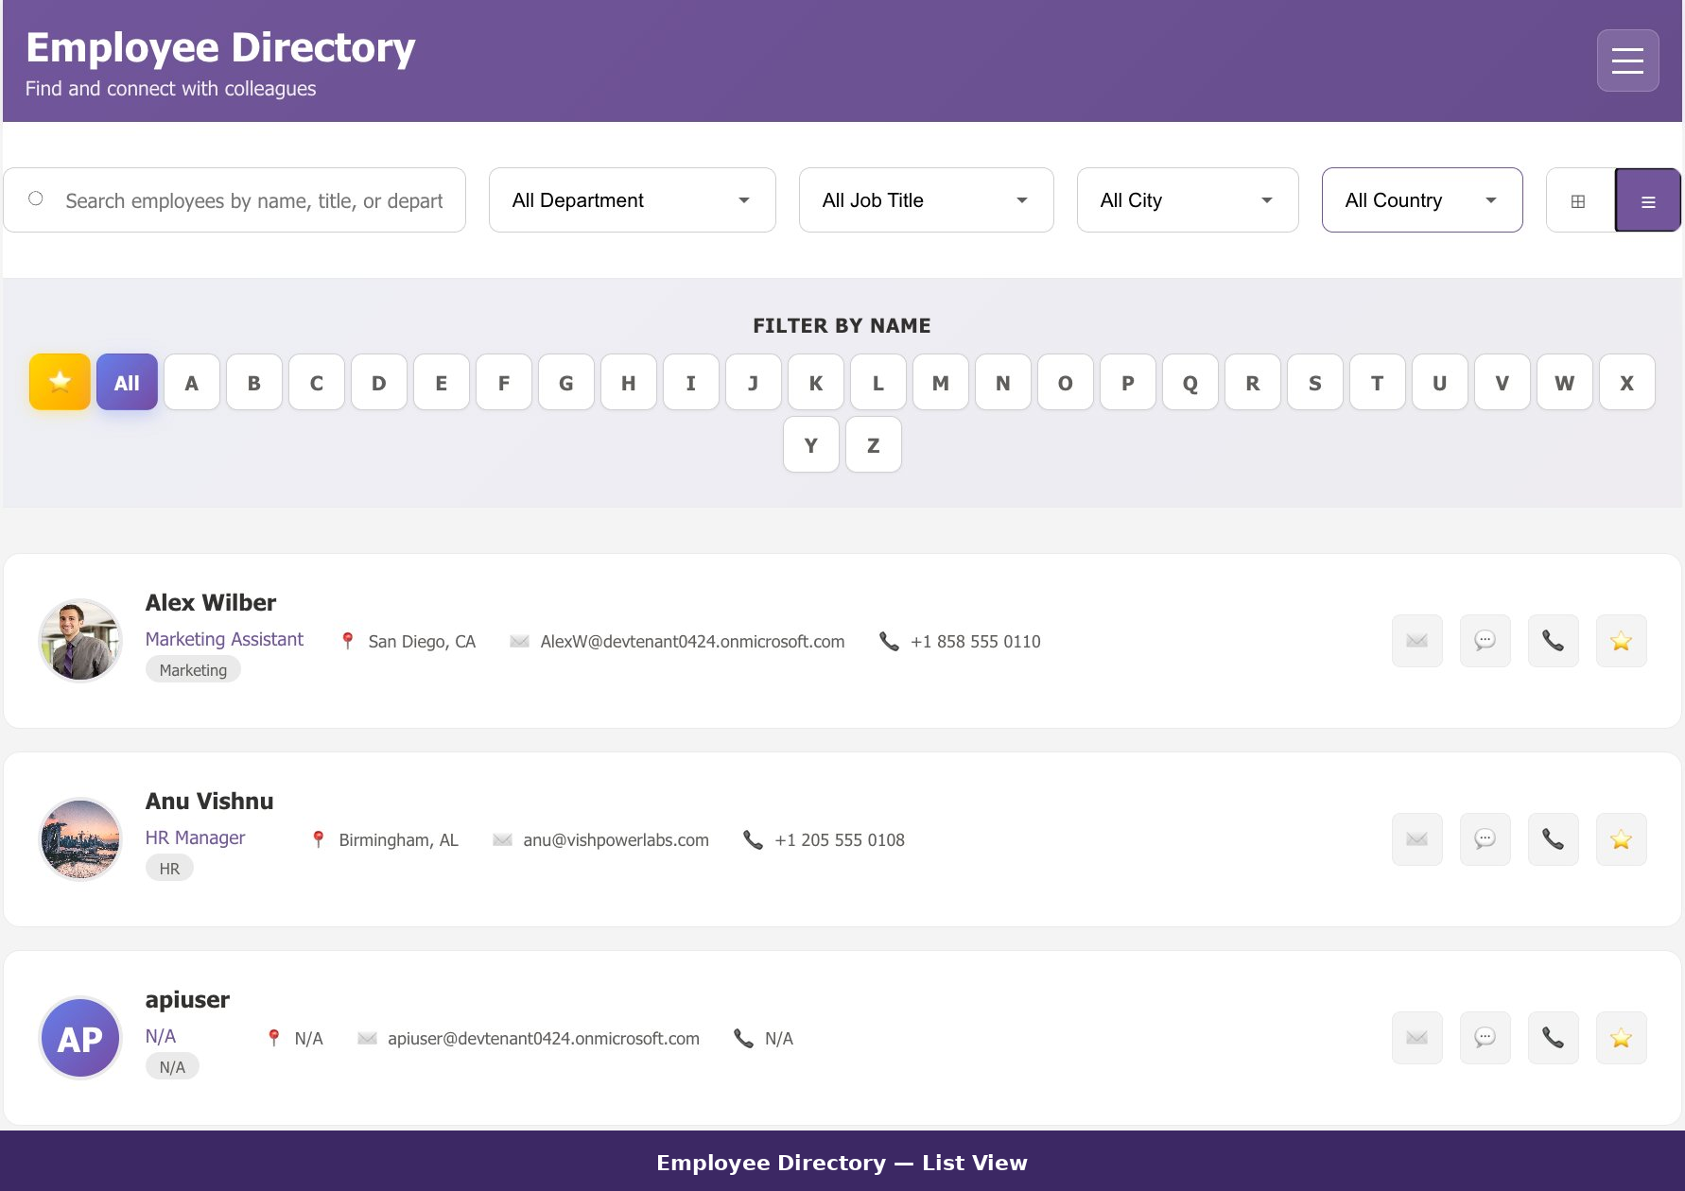
Task: Select the All name filter
Action: click(127, 382)
